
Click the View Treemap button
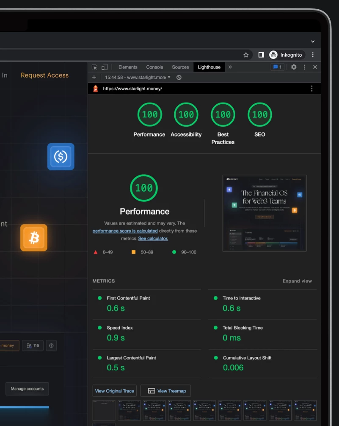(165, 391)
